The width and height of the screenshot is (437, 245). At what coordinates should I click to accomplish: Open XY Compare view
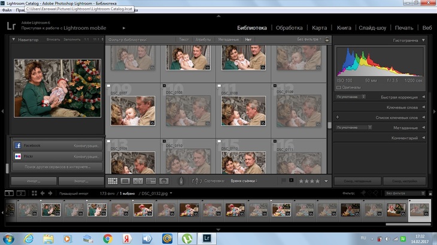tap(138, 181)
